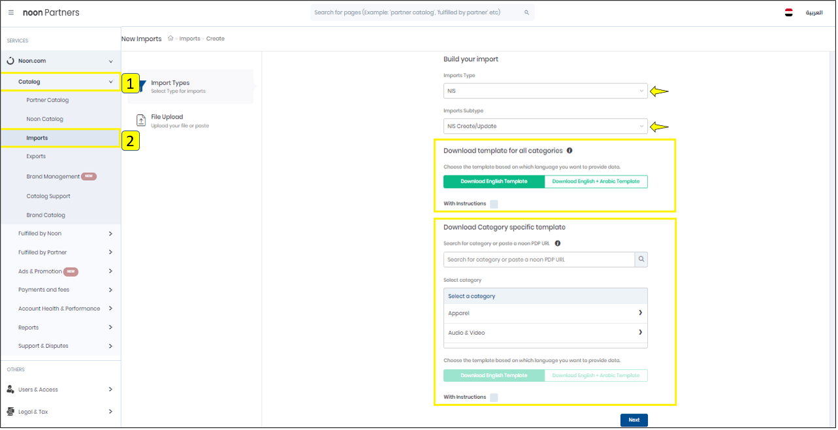Go to Exports in the sidebar
This screenshot has width=838, height=430.
[37, 157]
